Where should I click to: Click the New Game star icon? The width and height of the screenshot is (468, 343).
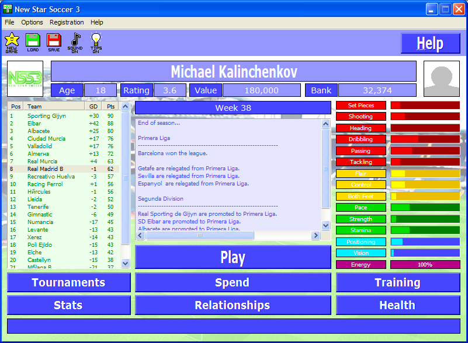[12, 42]
